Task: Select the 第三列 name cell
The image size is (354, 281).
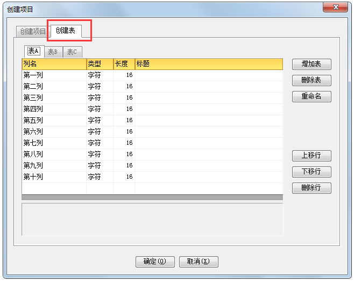Action: (x=54, y=98)
